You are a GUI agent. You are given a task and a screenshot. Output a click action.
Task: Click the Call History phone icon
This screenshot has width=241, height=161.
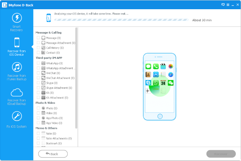[43, 48]
